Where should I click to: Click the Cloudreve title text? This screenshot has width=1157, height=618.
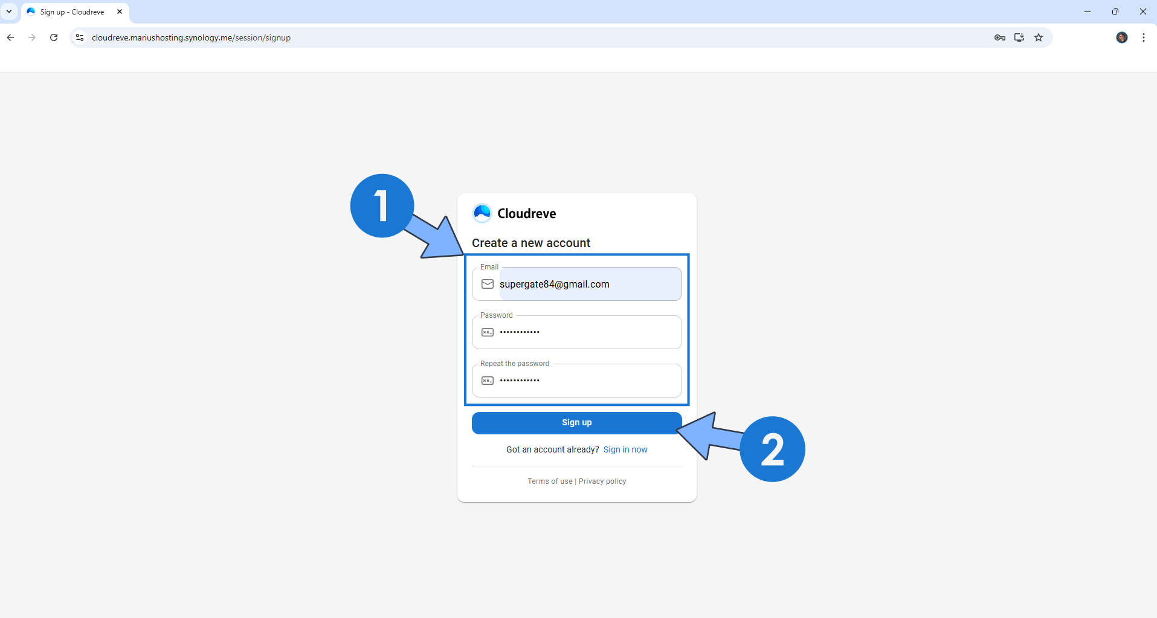pyautogui.click(x=527, y=213)
